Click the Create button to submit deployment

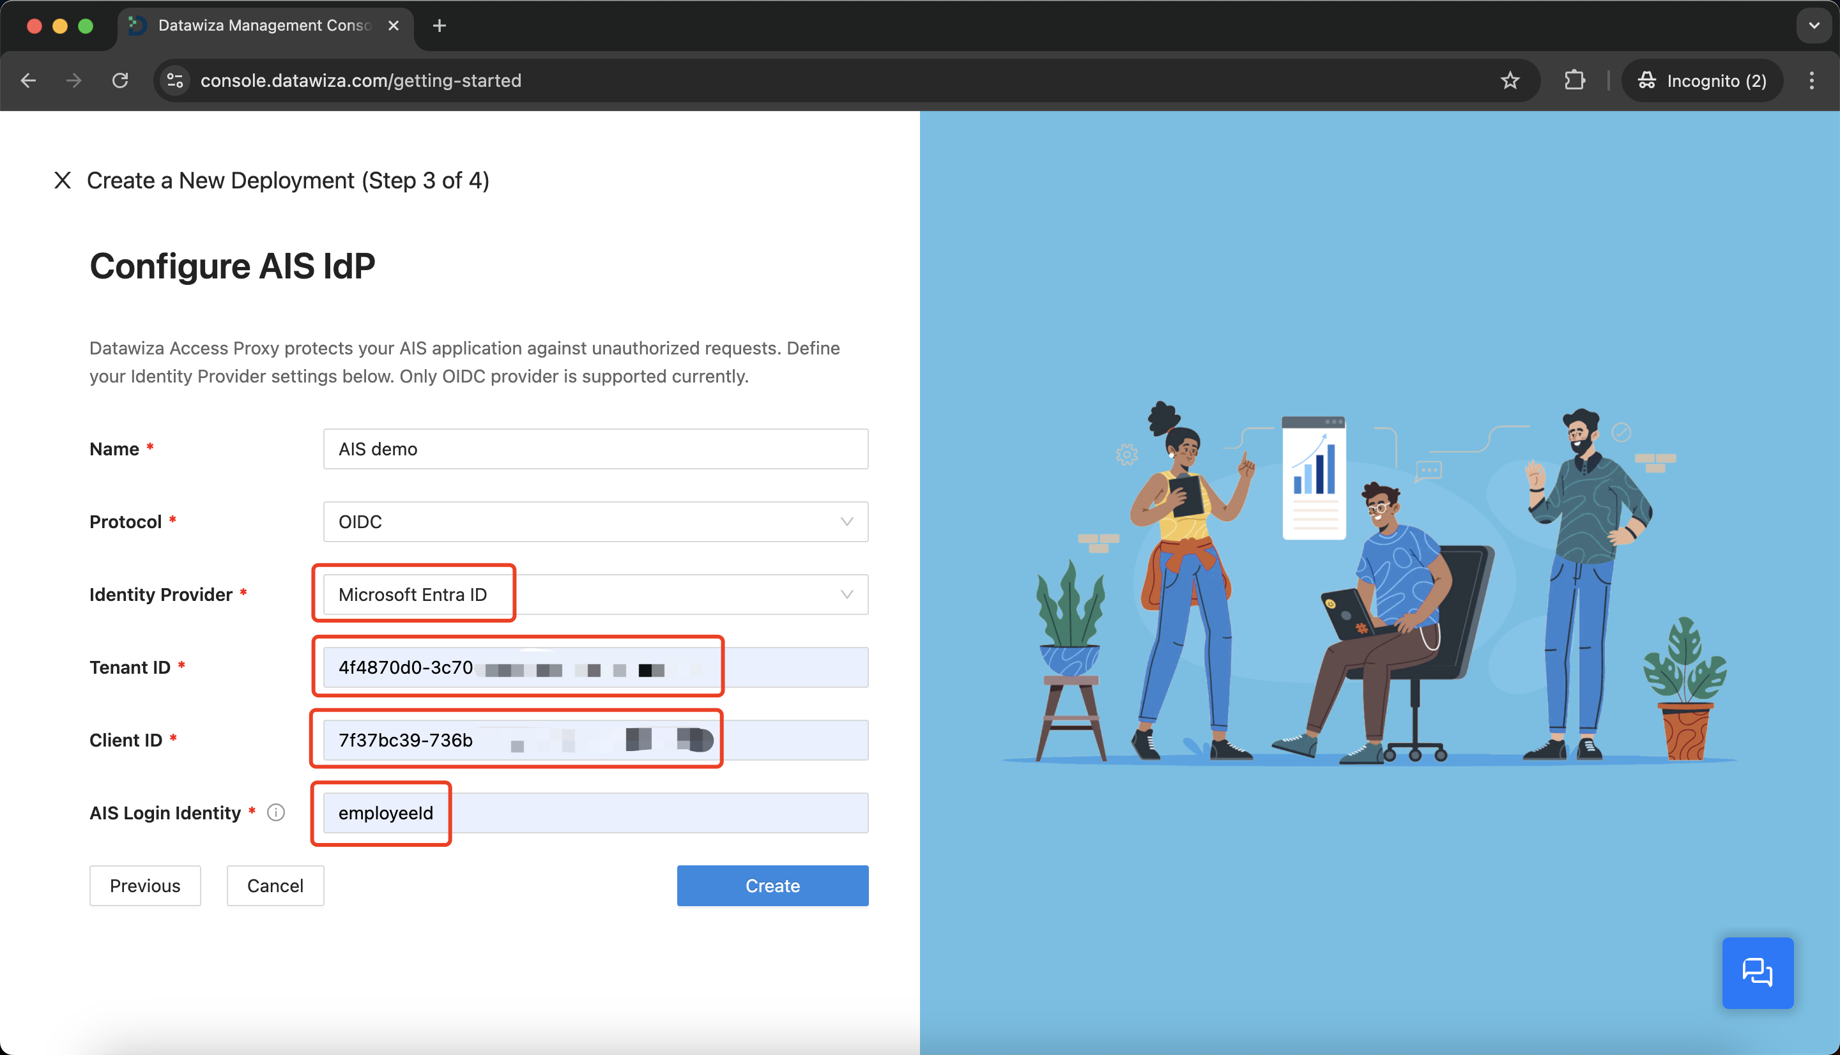tap(772, 886)
